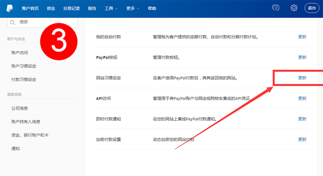
Task: Click the 退出 logout button
Action: [x=312, y=8]
